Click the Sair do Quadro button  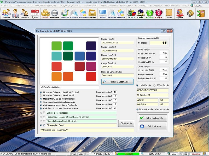pos(153,126)
